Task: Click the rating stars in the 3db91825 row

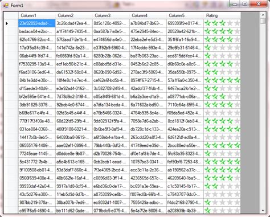Action: coord(222,105)
